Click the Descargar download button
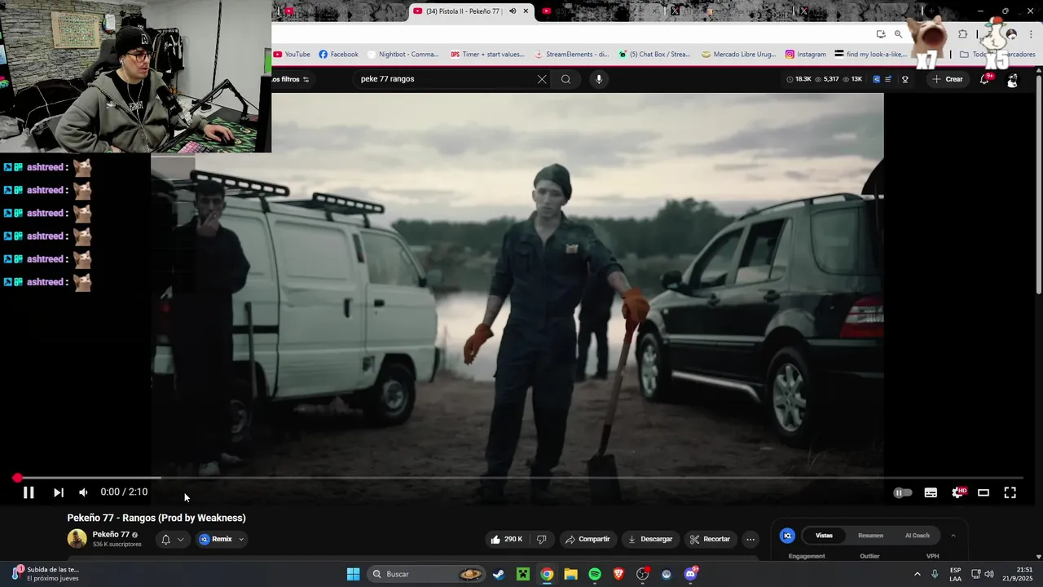 tap(649, 539)
